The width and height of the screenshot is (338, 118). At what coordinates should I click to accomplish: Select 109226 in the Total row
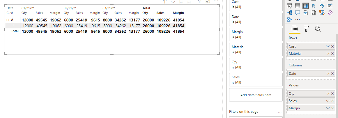pos(163,31)
